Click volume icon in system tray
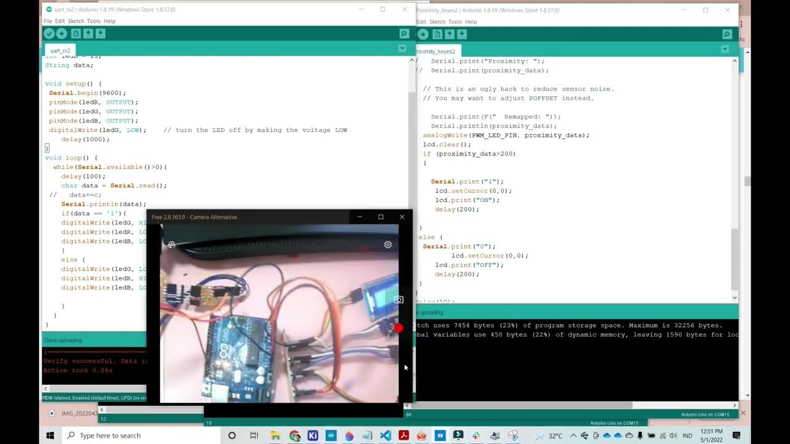790x444 pixels. [x=673, y=435]
